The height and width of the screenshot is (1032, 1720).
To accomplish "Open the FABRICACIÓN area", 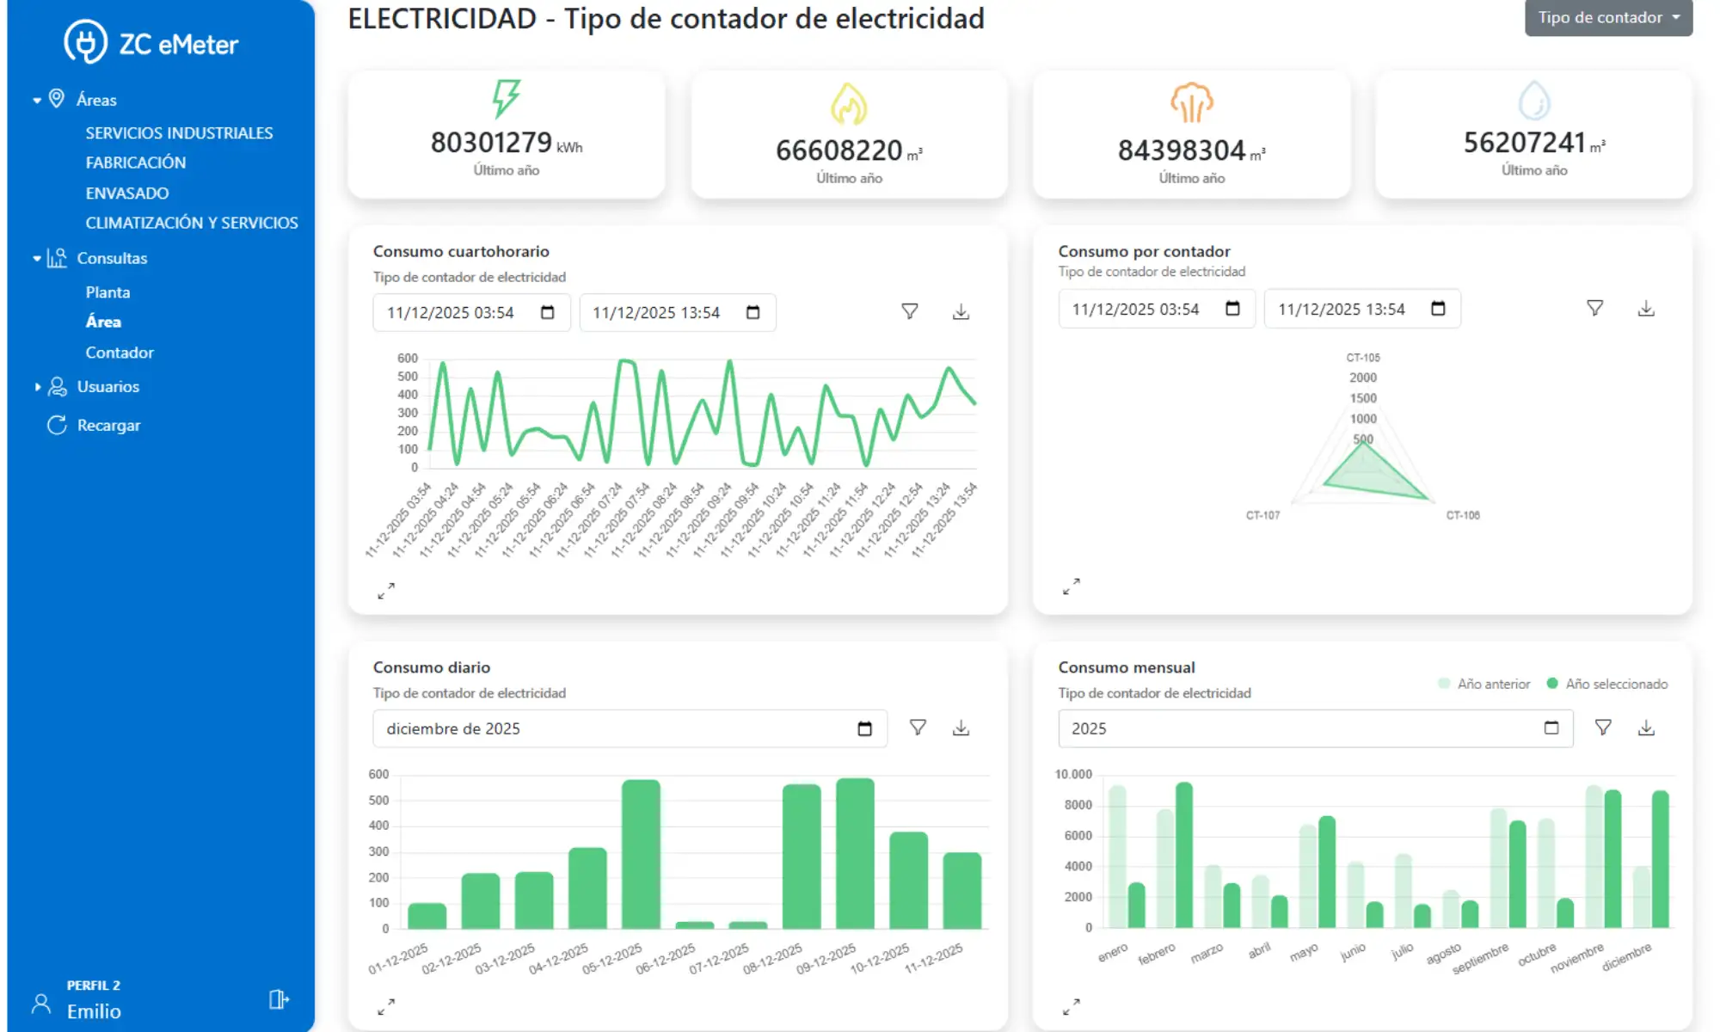I will point(135,163).
